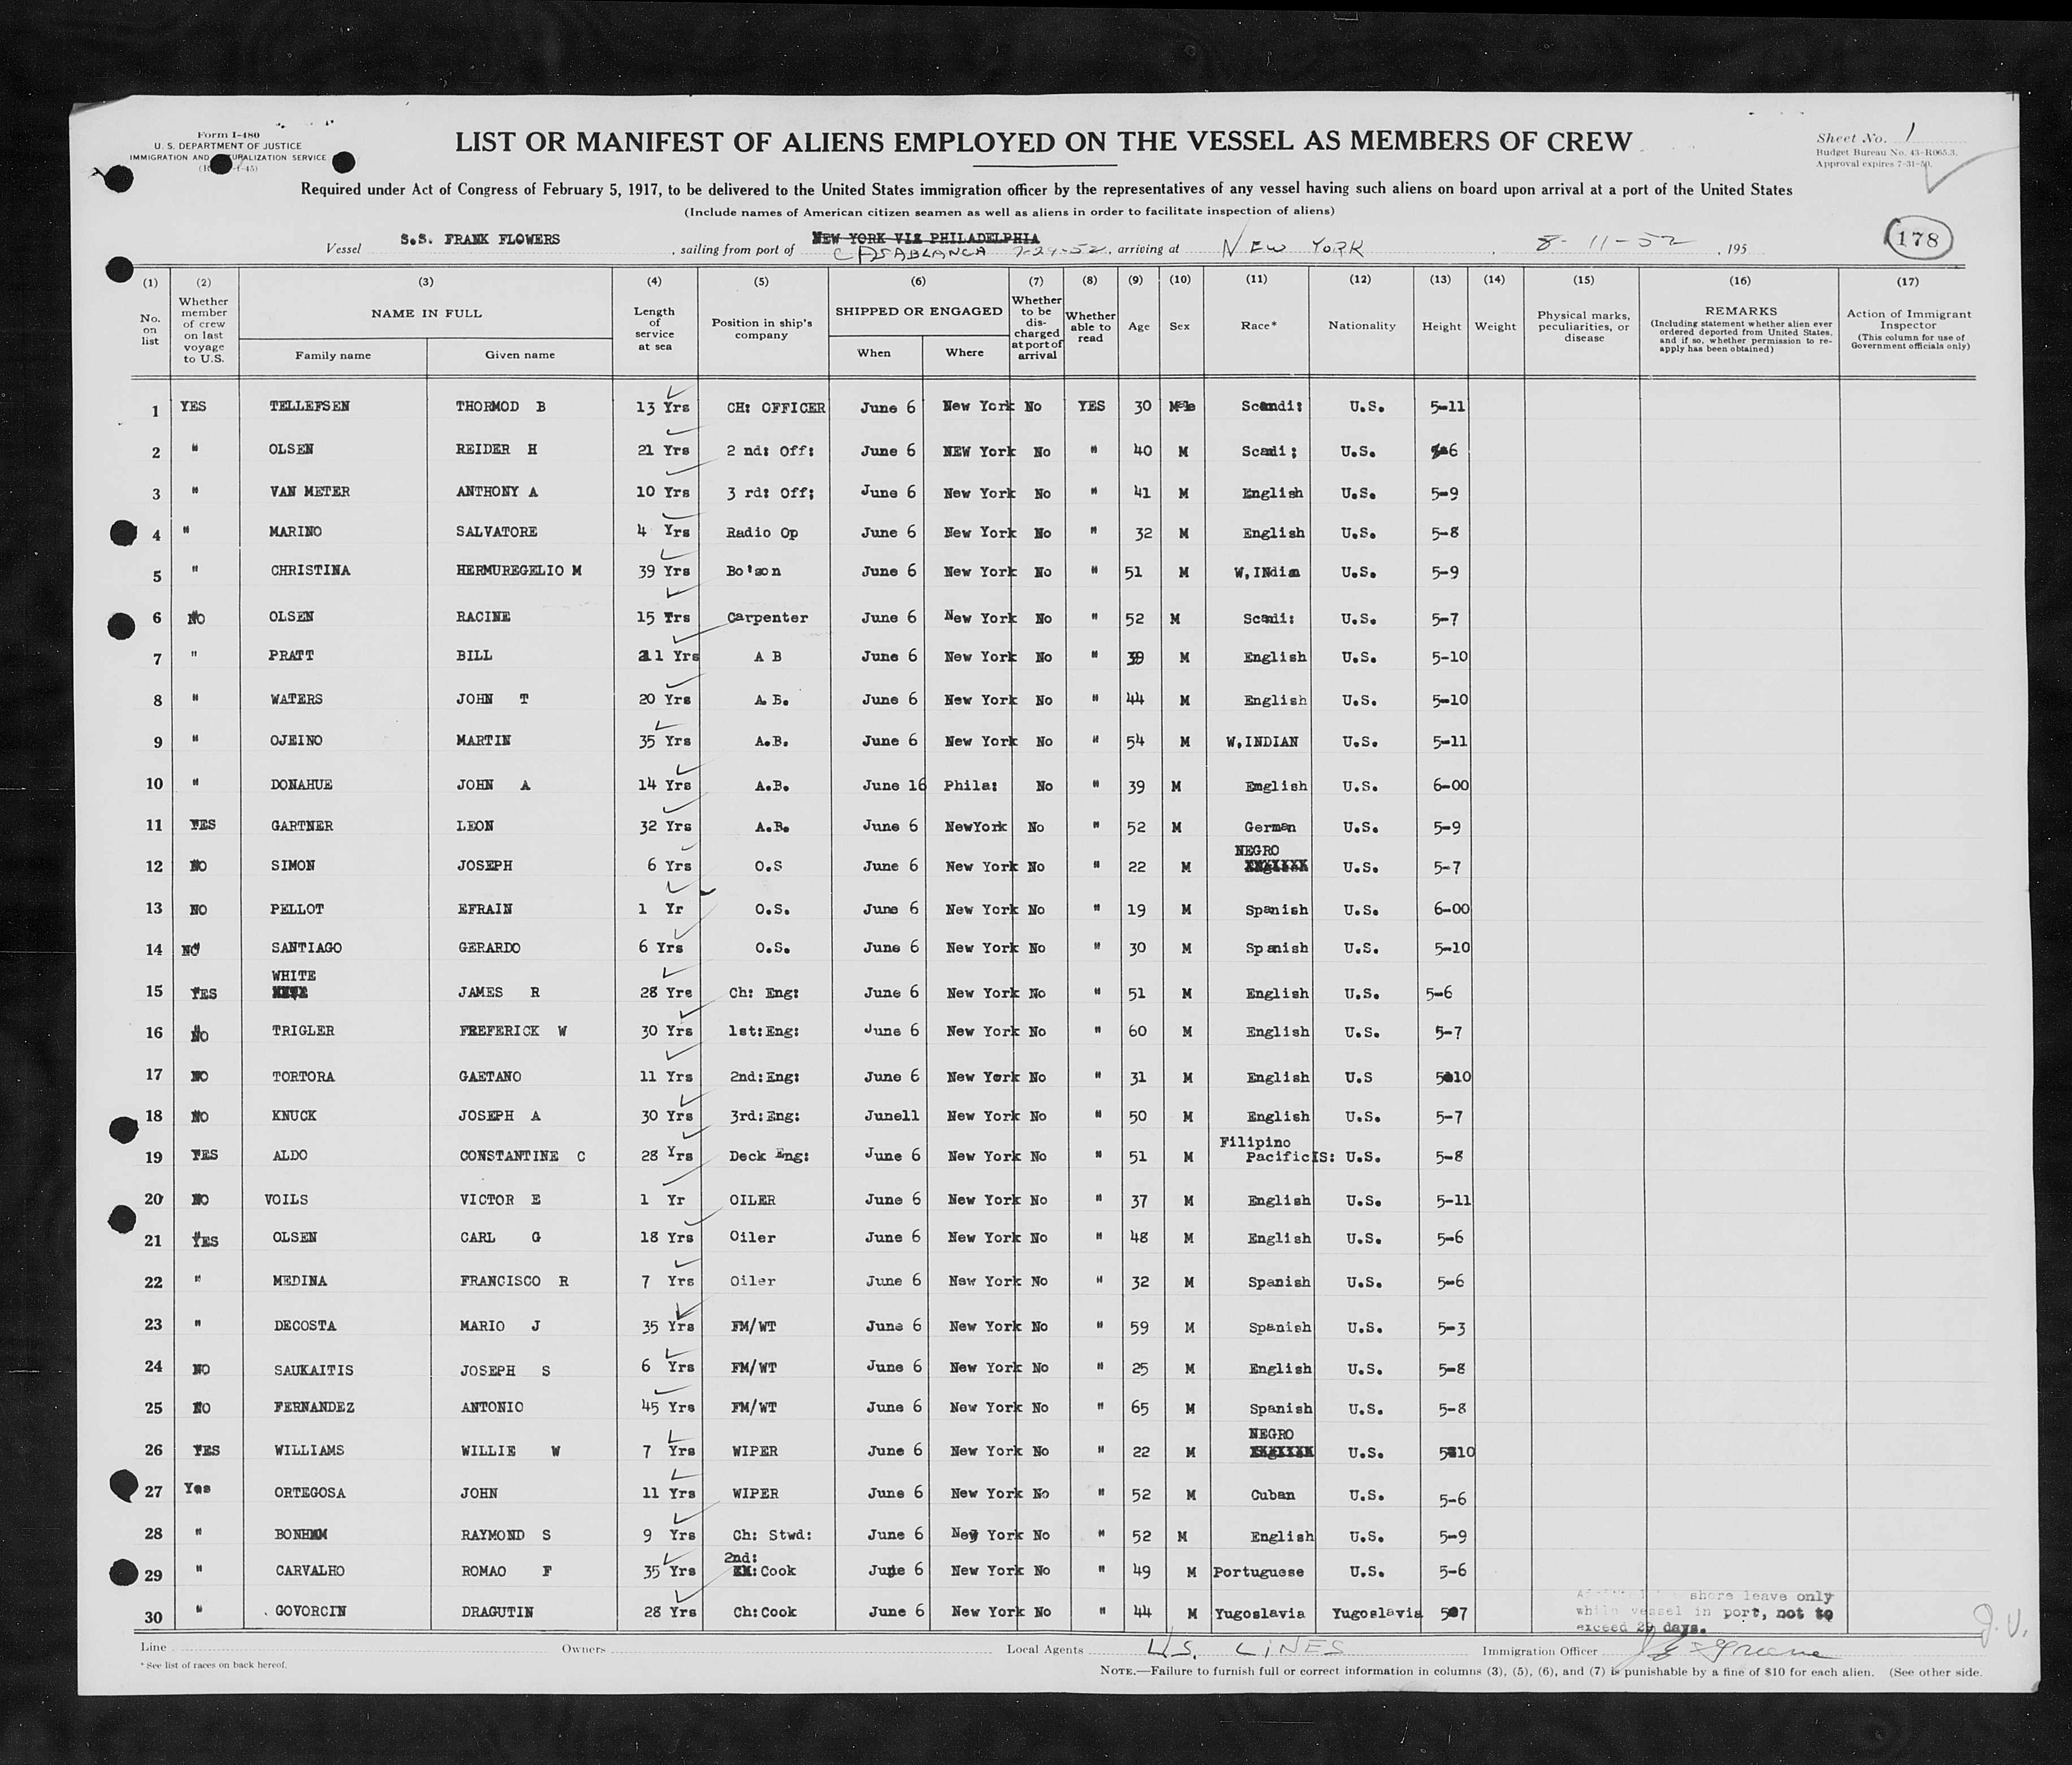Click the position Bo'son
This screenshot has width=2072, height=1765.
click(754, 571)
